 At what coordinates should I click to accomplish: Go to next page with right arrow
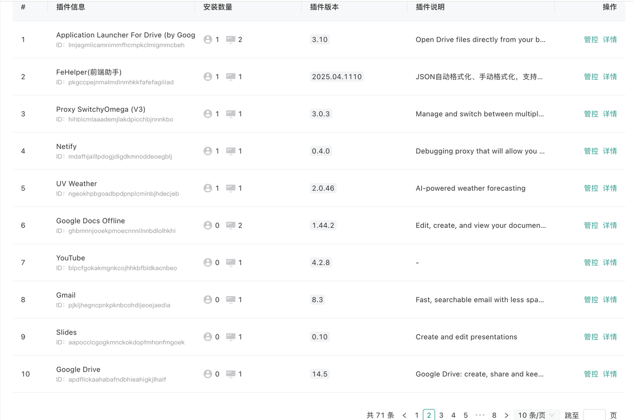pos(506,415)
